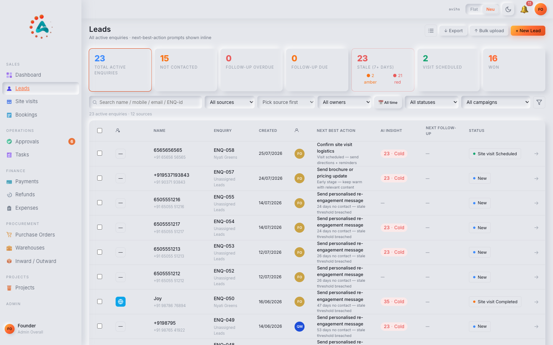Open advanced filter funnel icon

[x=539, y=102]
